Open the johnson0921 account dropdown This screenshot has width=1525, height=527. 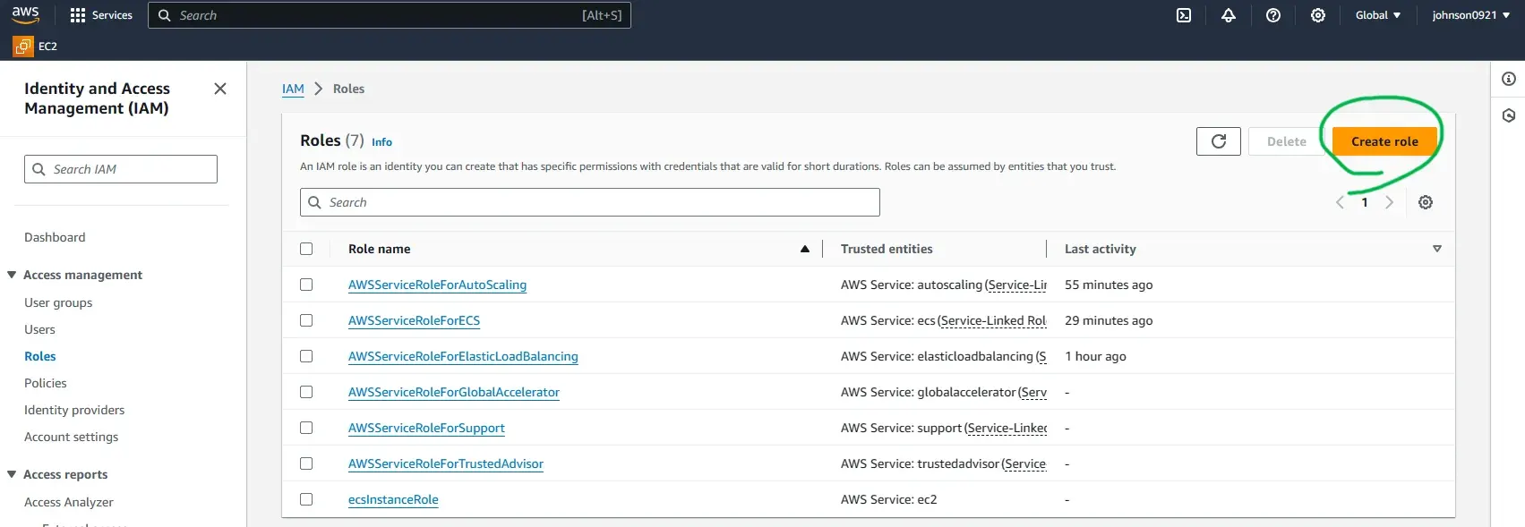[x=1470, y=15]
